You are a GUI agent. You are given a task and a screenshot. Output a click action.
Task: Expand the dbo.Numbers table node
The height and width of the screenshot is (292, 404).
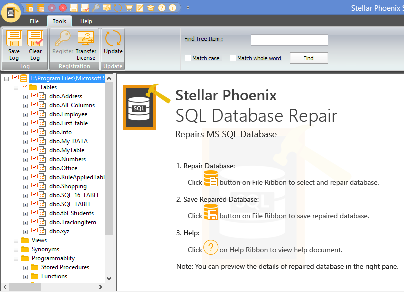(25, 160)
